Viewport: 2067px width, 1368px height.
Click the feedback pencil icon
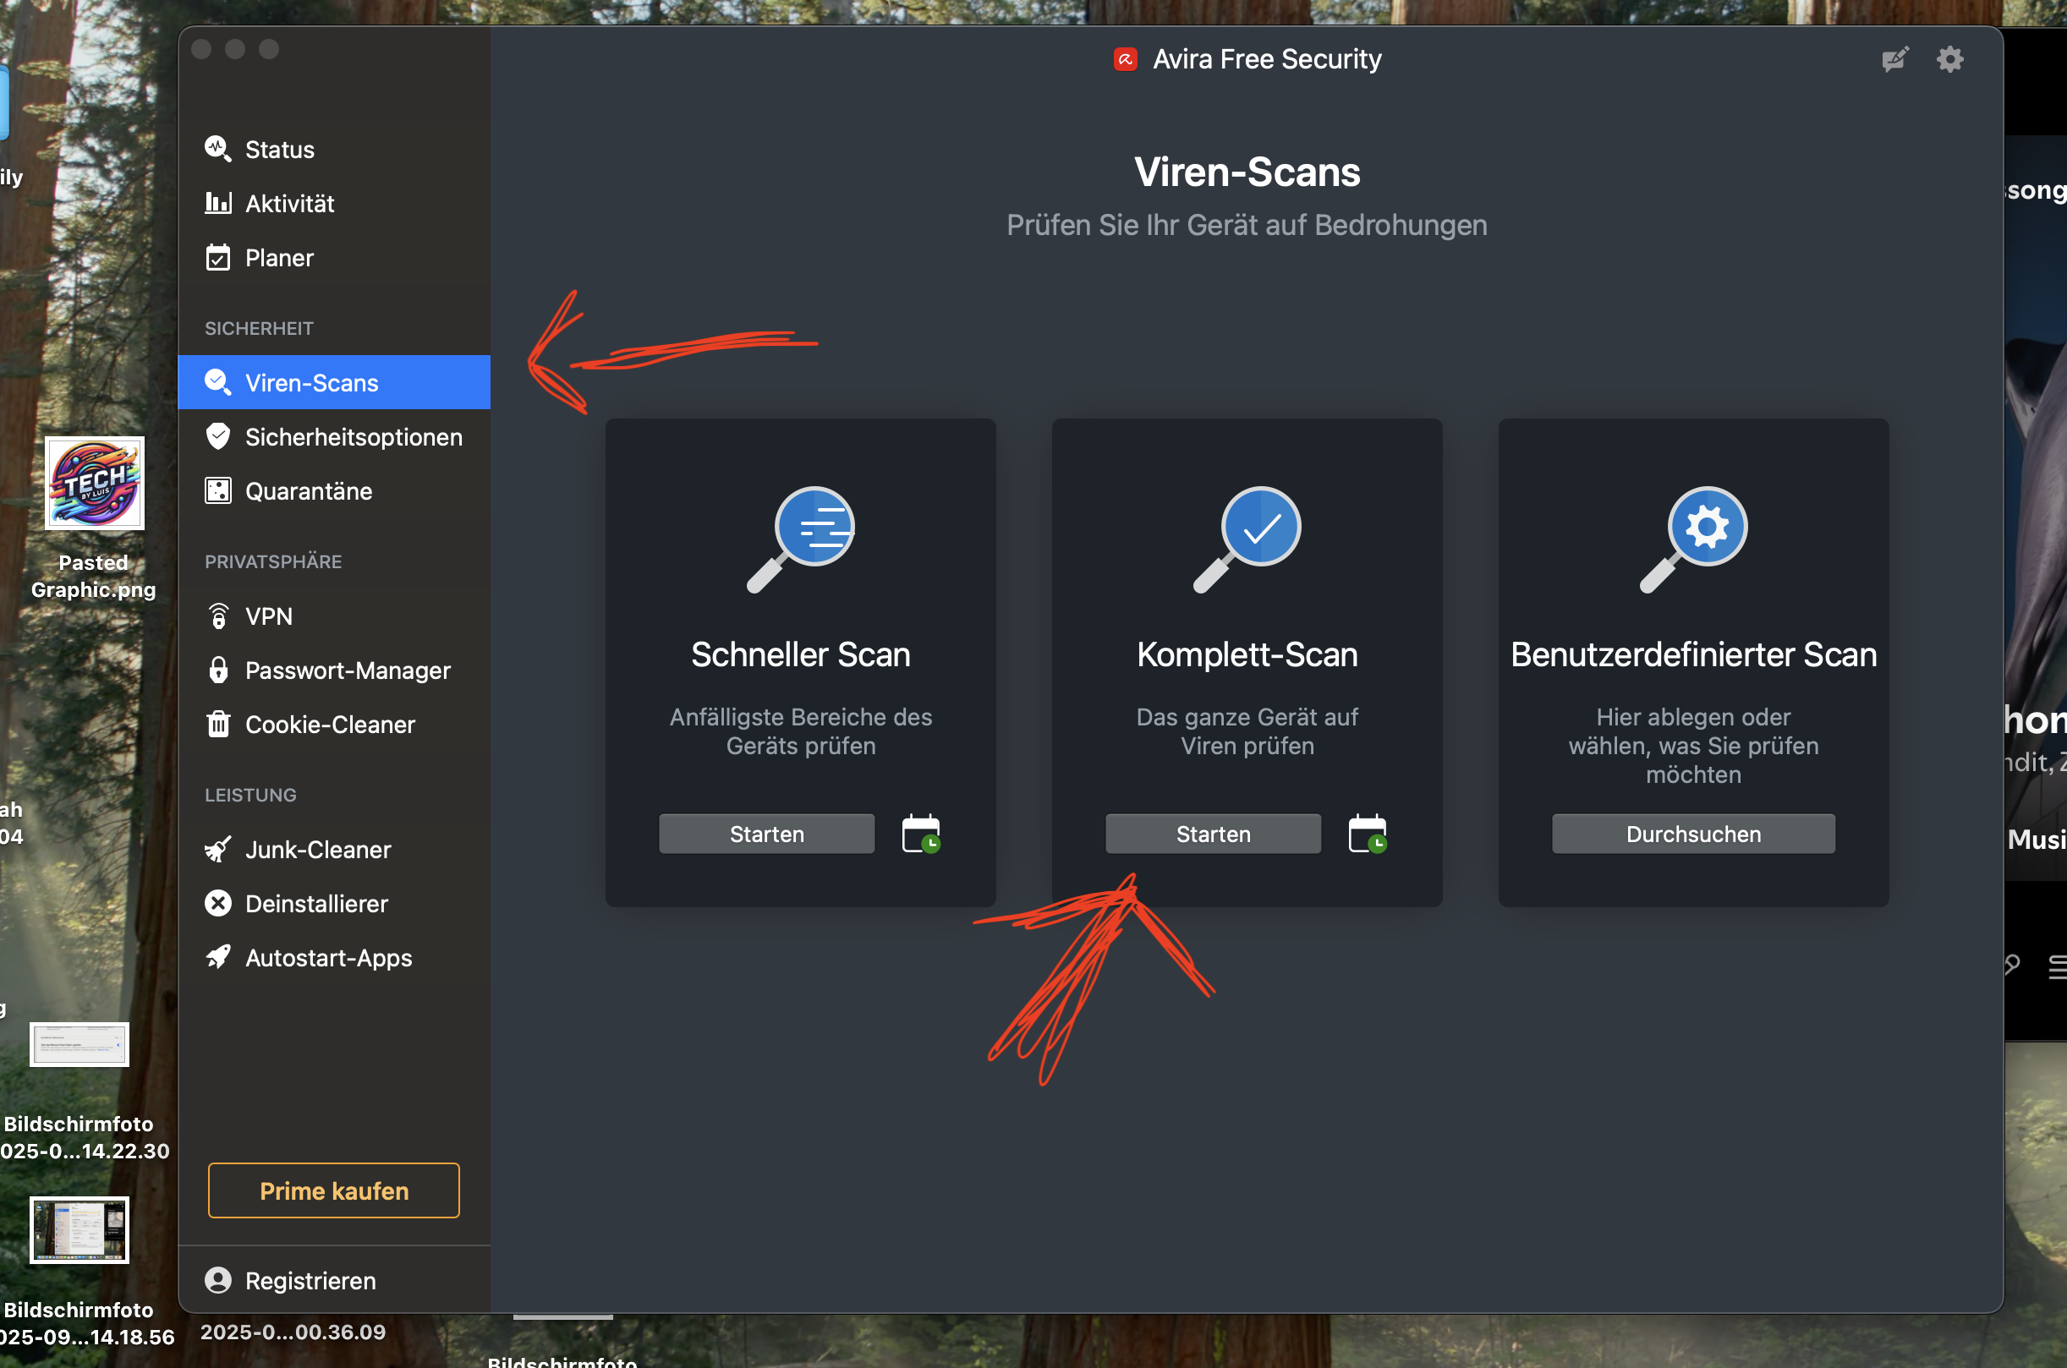pyautogui.click(x=1894, y=59)
